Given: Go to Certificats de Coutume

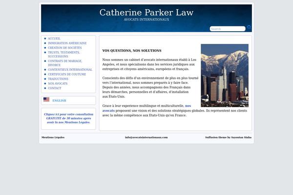Looking at the screenshot, I should pyautogui.click(x=67, y=74).
